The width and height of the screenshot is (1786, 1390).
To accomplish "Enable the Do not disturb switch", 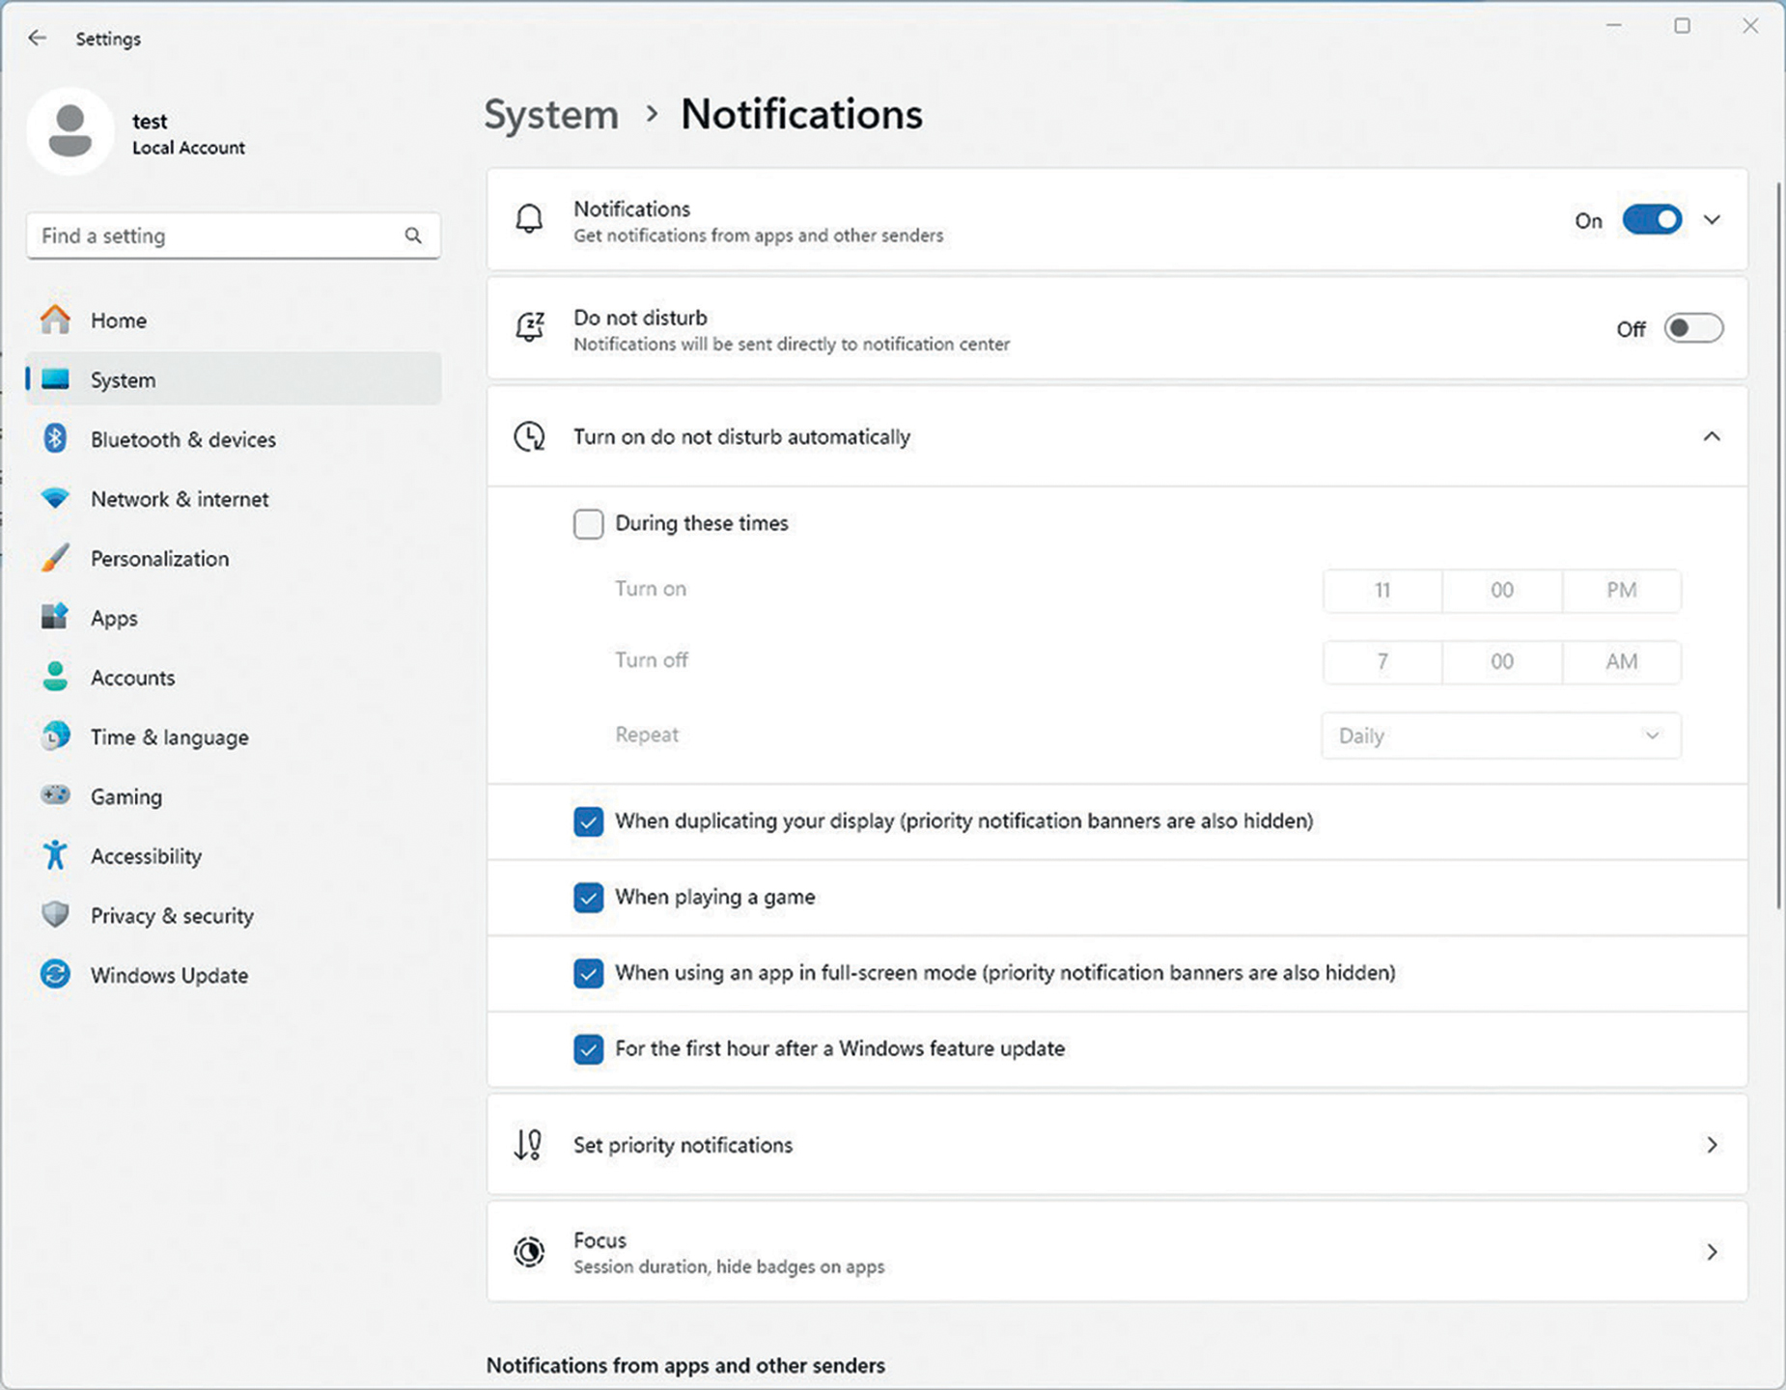I will 1693,329.
